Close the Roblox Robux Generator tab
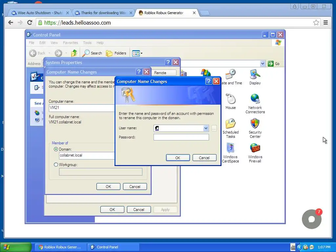The width and height of the screenshot is (336, 252). point(194,13)
